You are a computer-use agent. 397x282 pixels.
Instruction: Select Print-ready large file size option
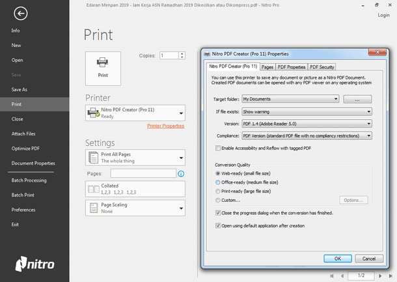click(218, 191)
